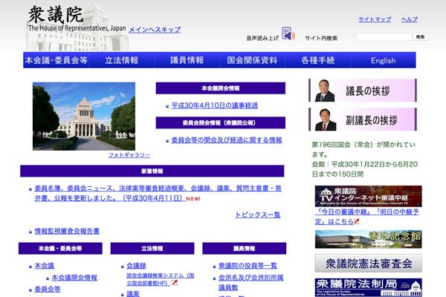Open the 本会議・委員会等 navigation menu

56,60
